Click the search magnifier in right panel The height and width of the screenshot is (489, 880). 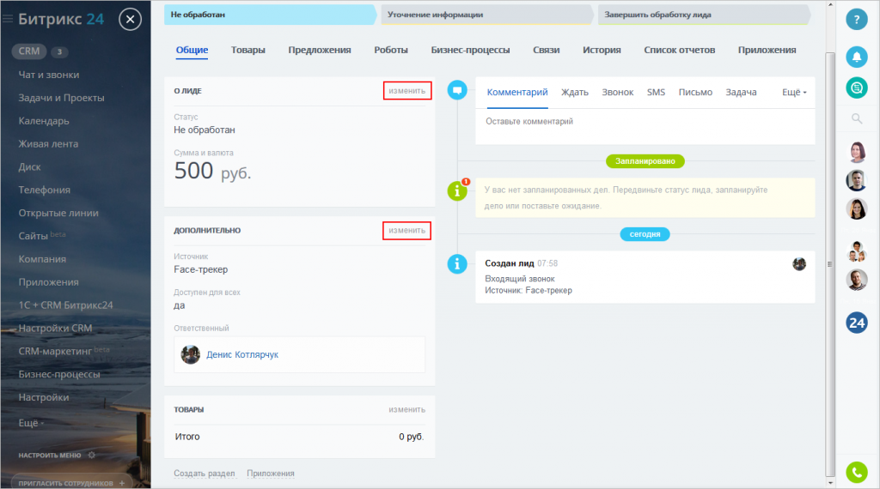click(857, 118)
